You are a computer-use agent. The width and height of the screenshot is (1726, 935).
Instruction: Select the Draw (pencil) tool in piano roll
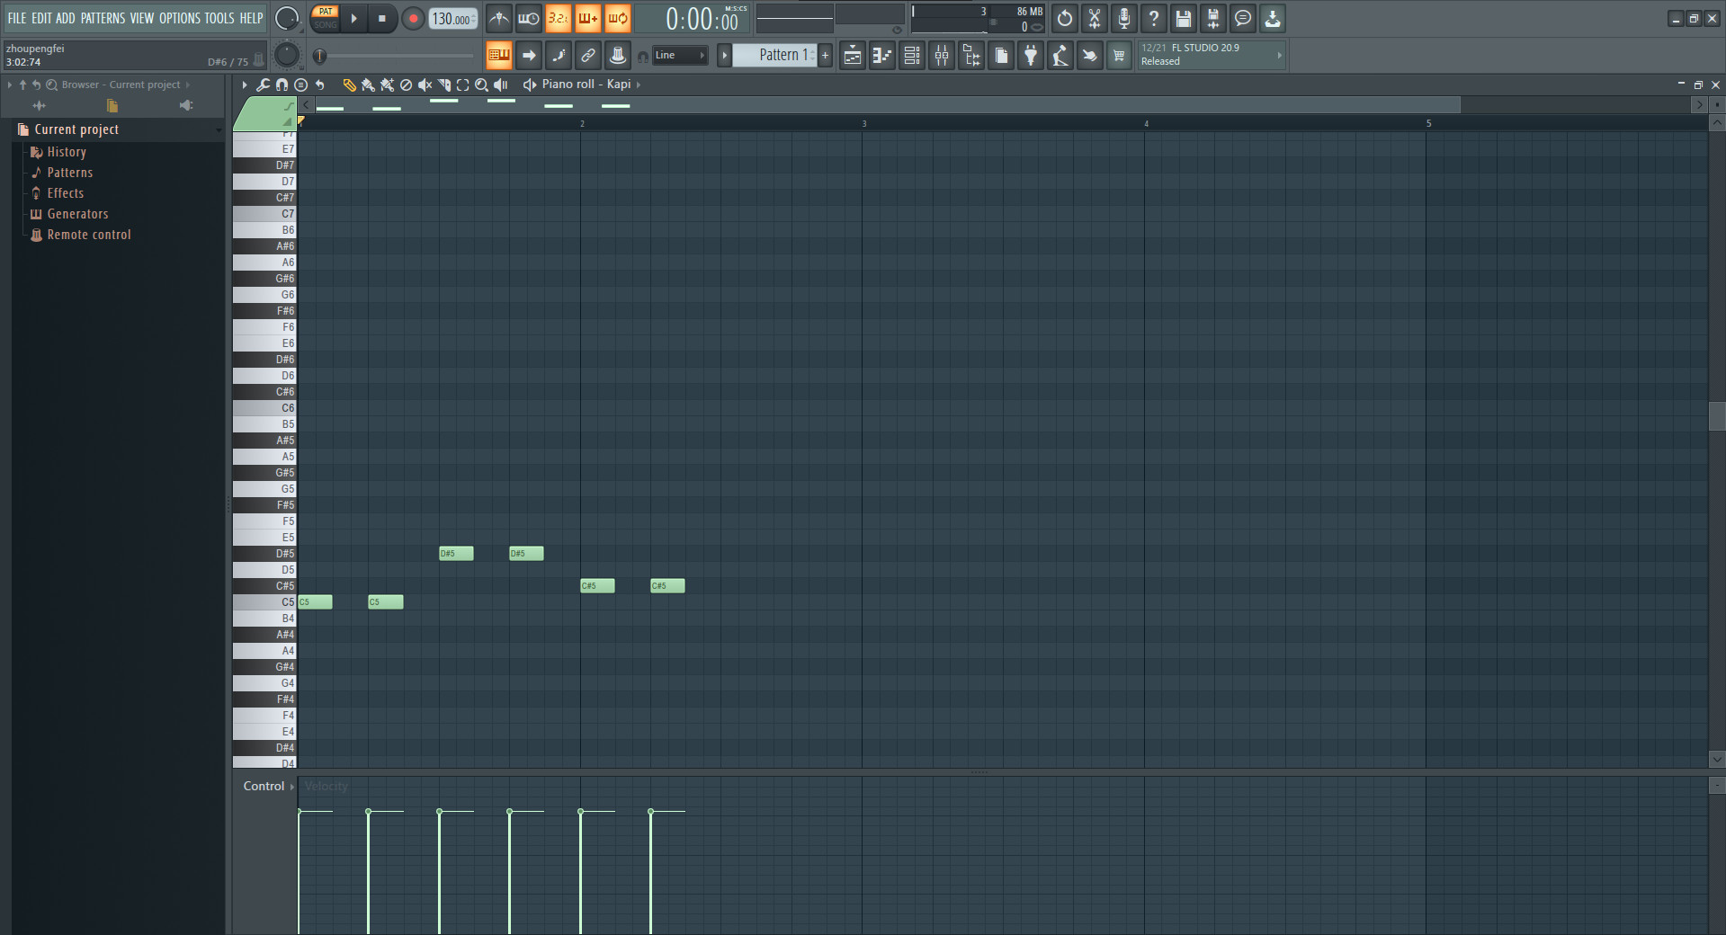pyautogui.click(x=348, y=85)
